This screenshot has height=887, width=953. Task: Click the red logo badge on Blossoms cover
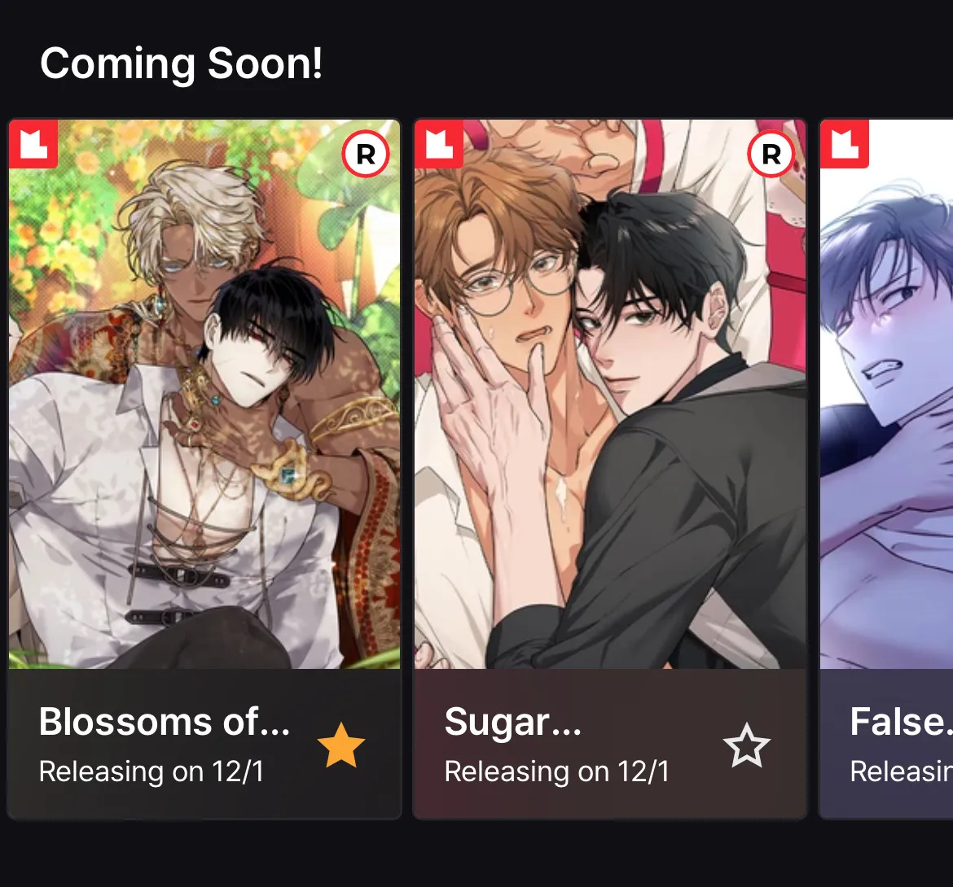tap(33, 144)
